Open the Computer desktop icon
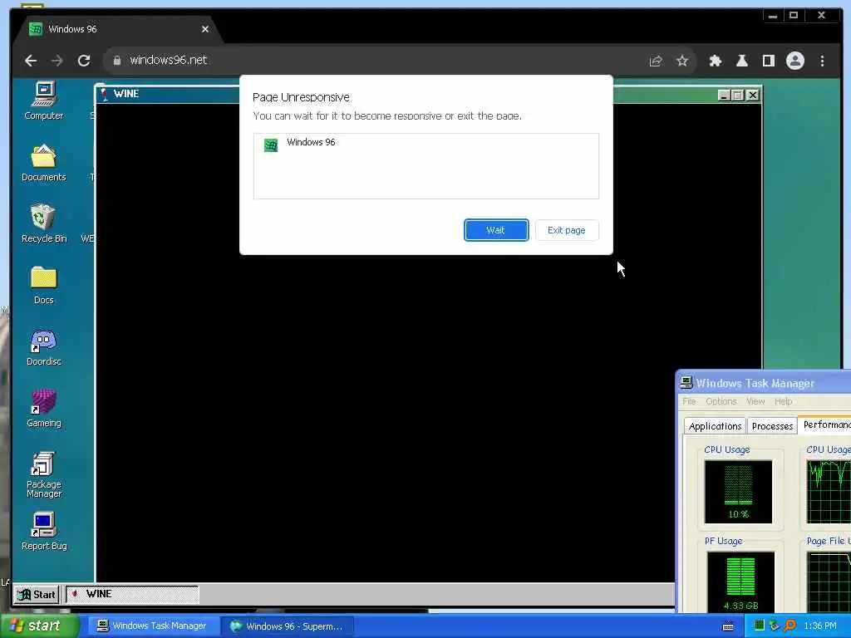Screen dimensions: 851x638 pyautogui.click(x=43, y=101)
